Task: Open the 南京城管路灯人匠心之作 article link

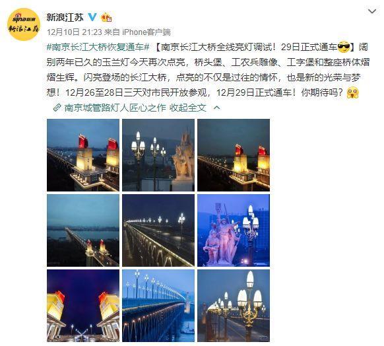Action: 115,108
